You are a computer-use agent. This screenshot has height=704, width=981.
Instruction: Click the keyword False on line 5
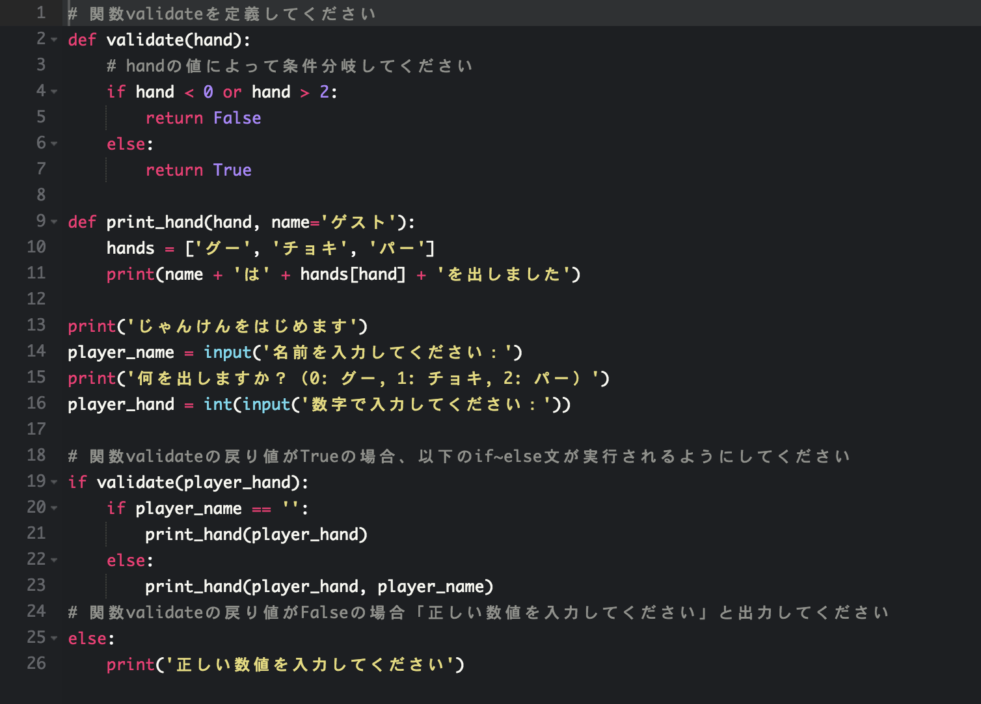237,118
